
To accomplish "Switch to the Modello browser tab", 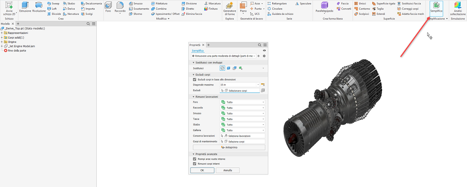I will tap(6, 23).
